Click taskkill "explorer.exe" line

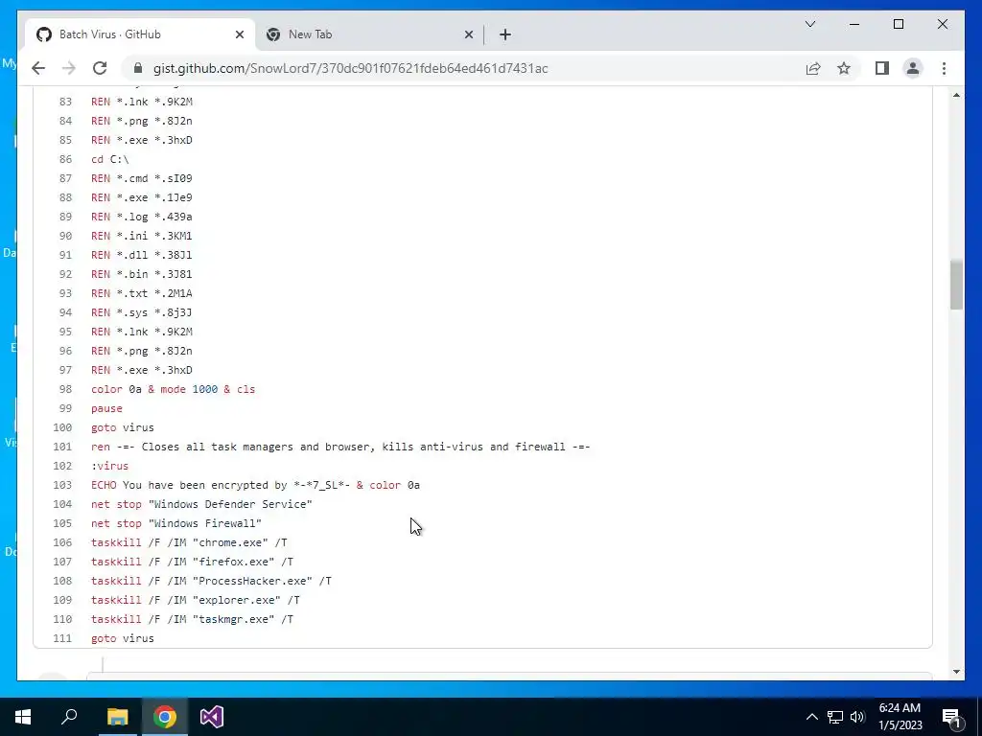click(x=196, y=600)
